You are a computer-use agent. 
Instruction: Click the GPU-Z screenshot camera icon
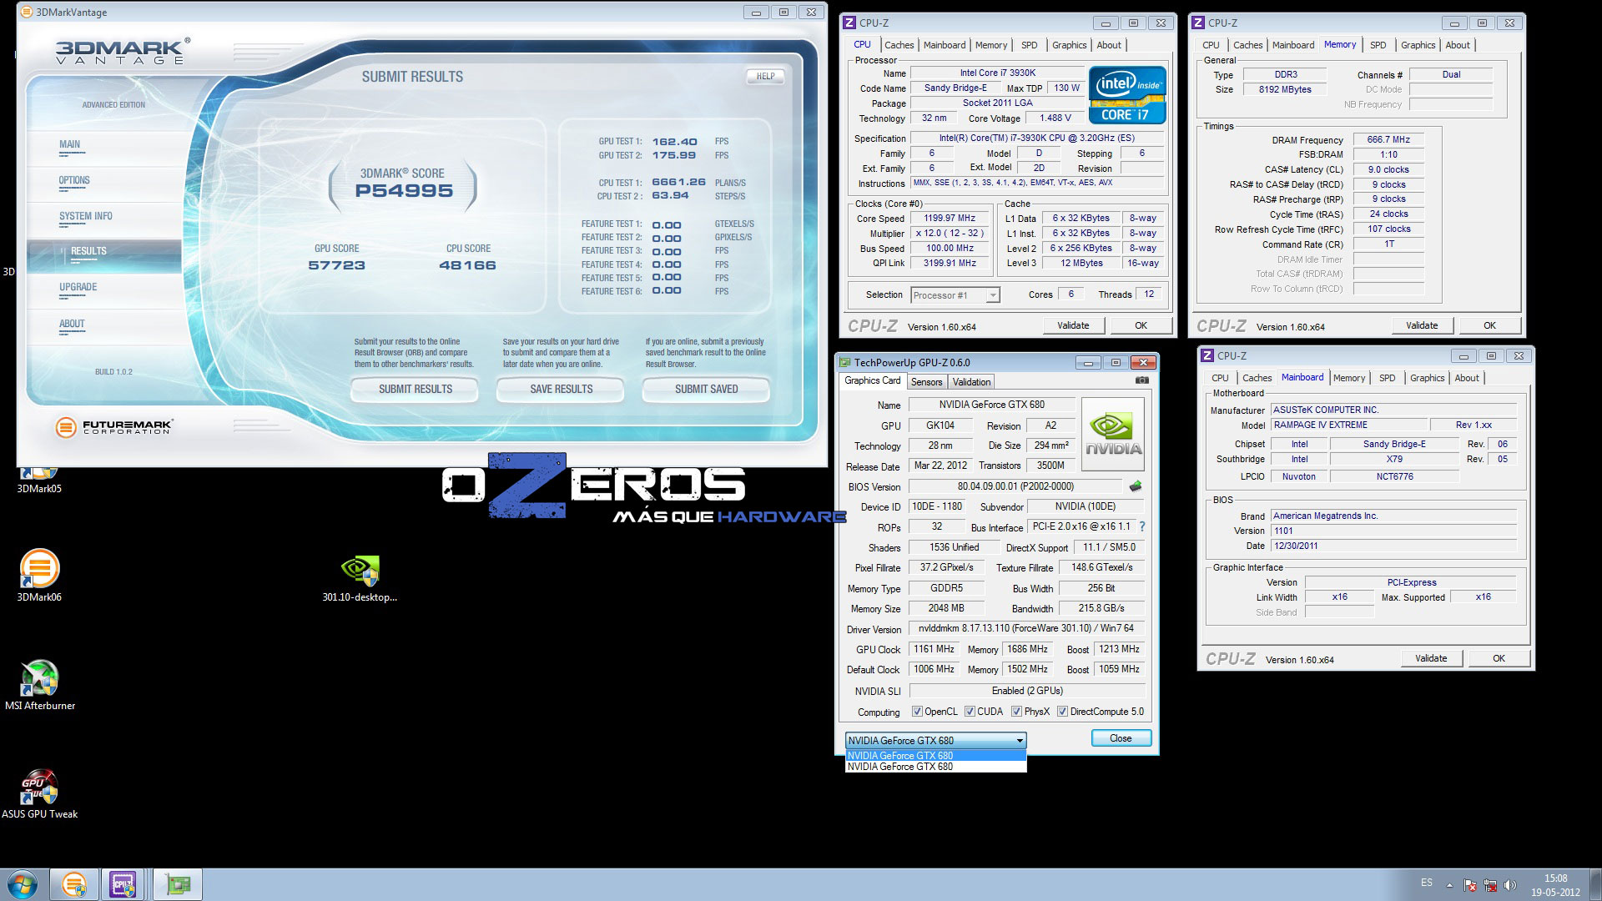tap(1141, 380)
